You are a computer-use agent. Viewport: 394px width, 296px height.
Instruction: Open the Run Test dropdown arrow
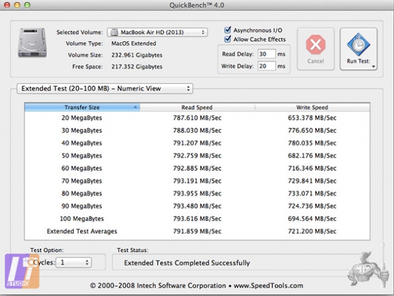coord(374,66)
